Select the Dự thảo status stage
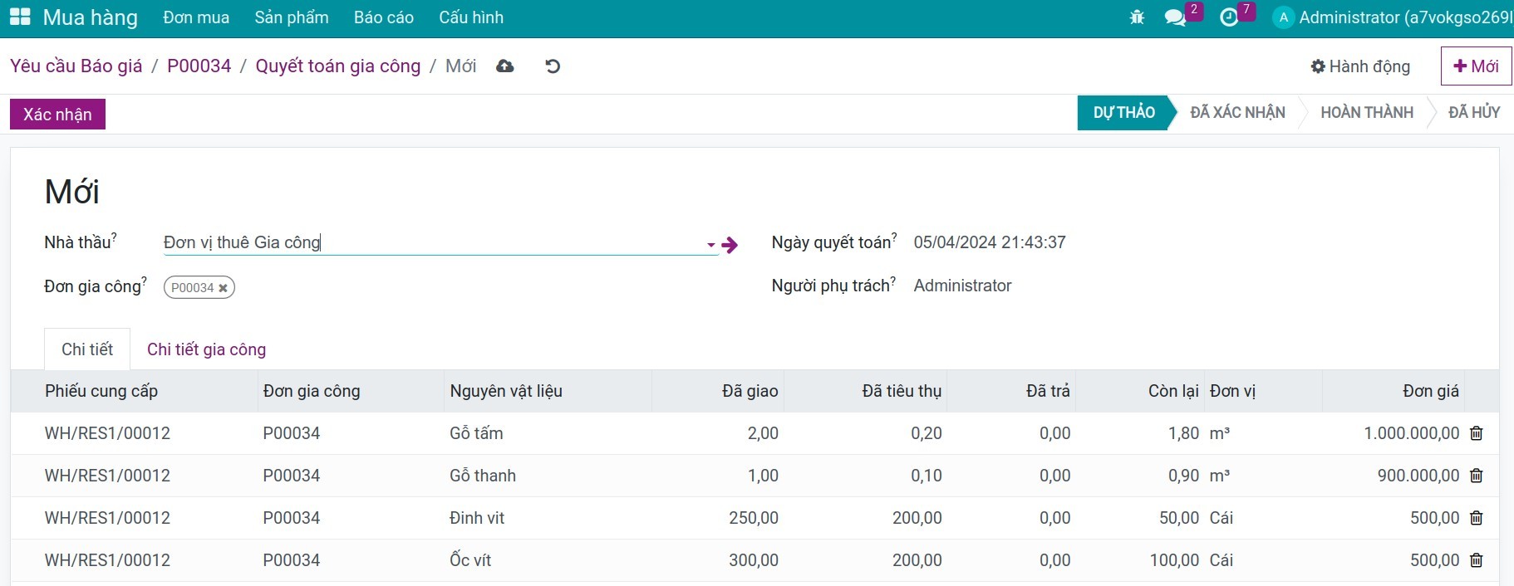This screenshot has width=1514, height=586. [x=1124, y=113]
